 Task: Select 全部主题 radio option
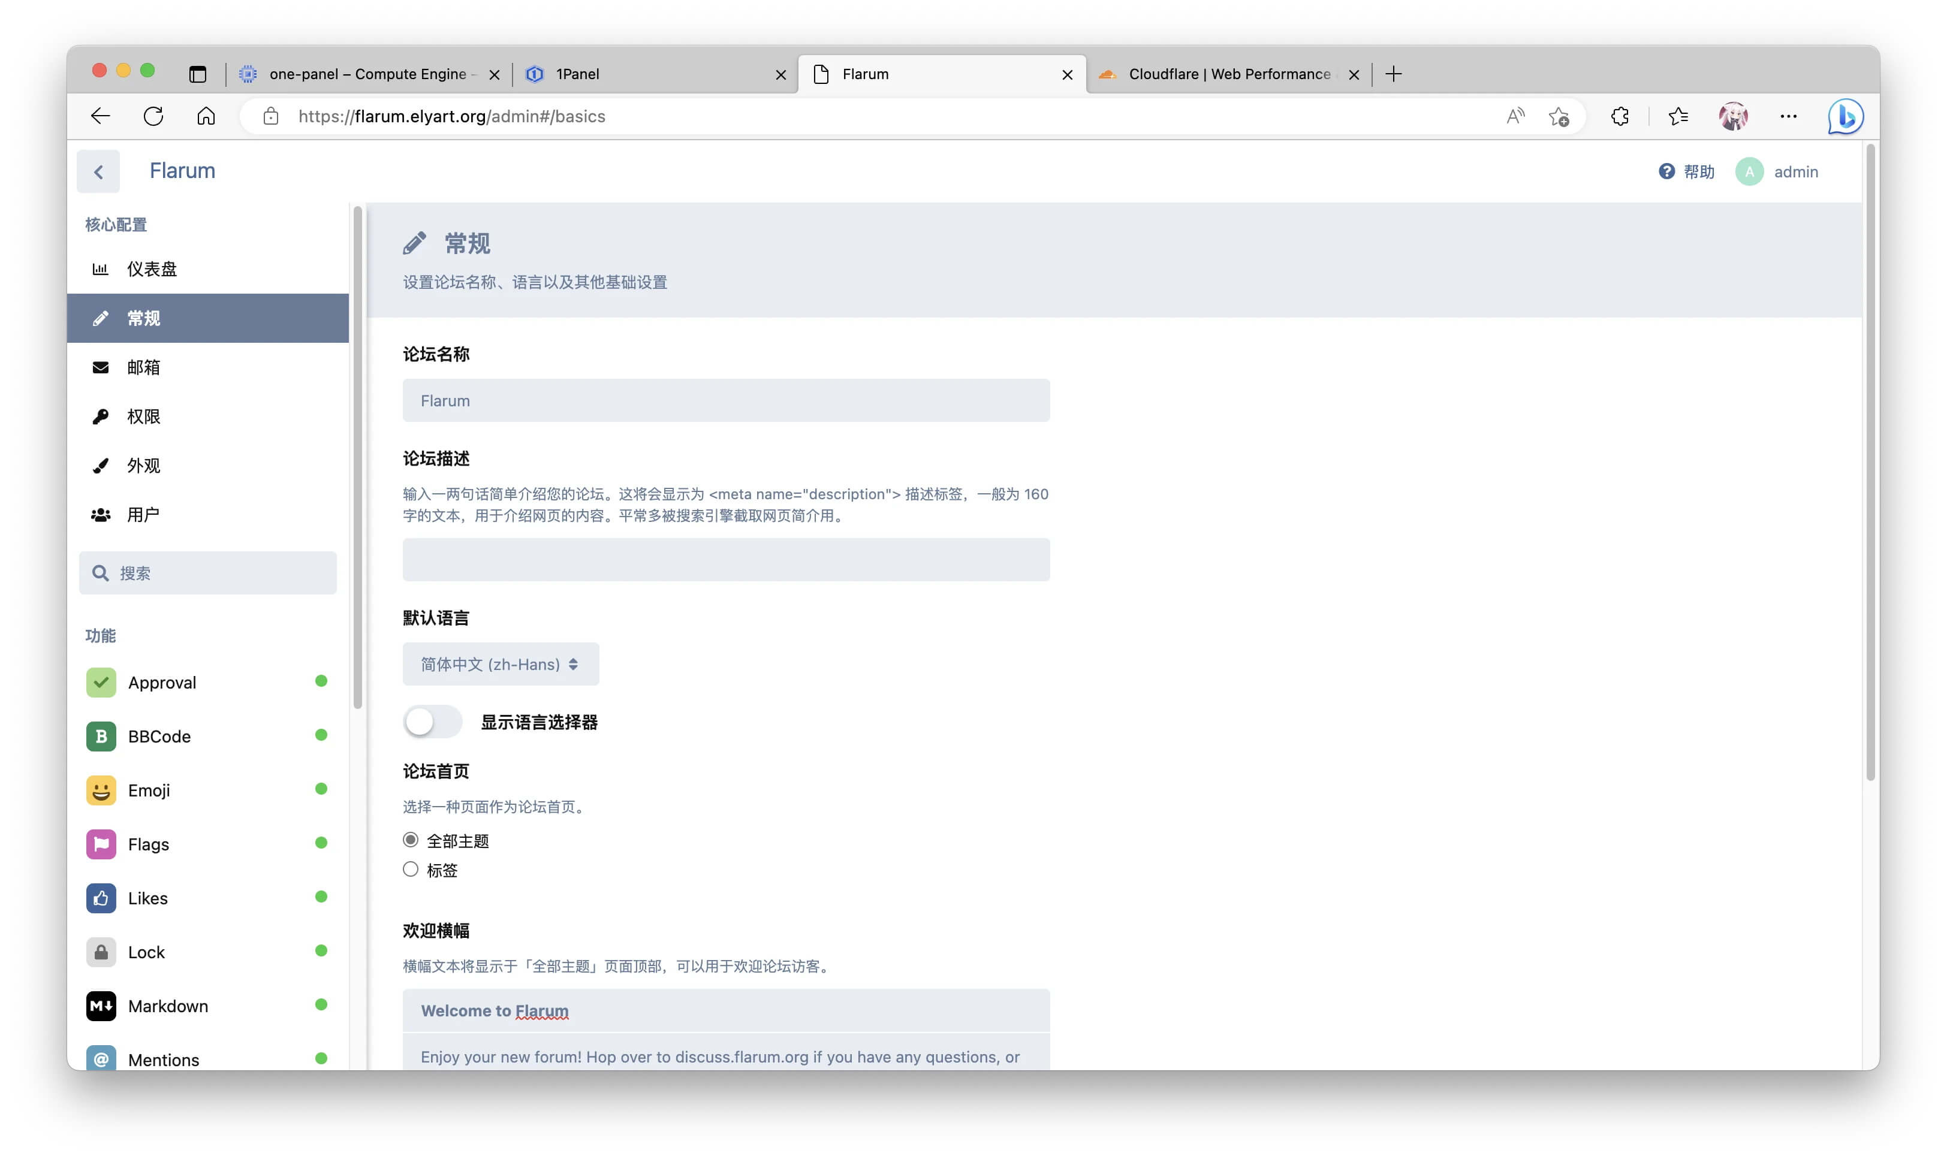coord(410,840)
